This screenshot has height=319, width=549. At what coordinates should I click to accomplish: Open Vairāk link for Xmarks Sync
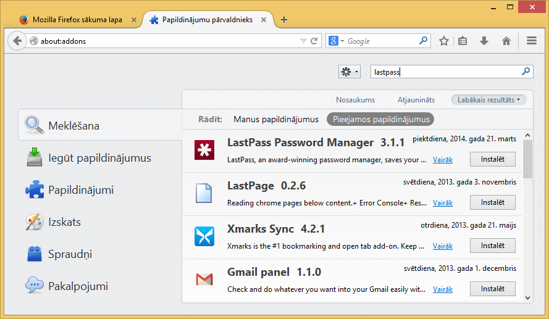(x=443, y=246)
